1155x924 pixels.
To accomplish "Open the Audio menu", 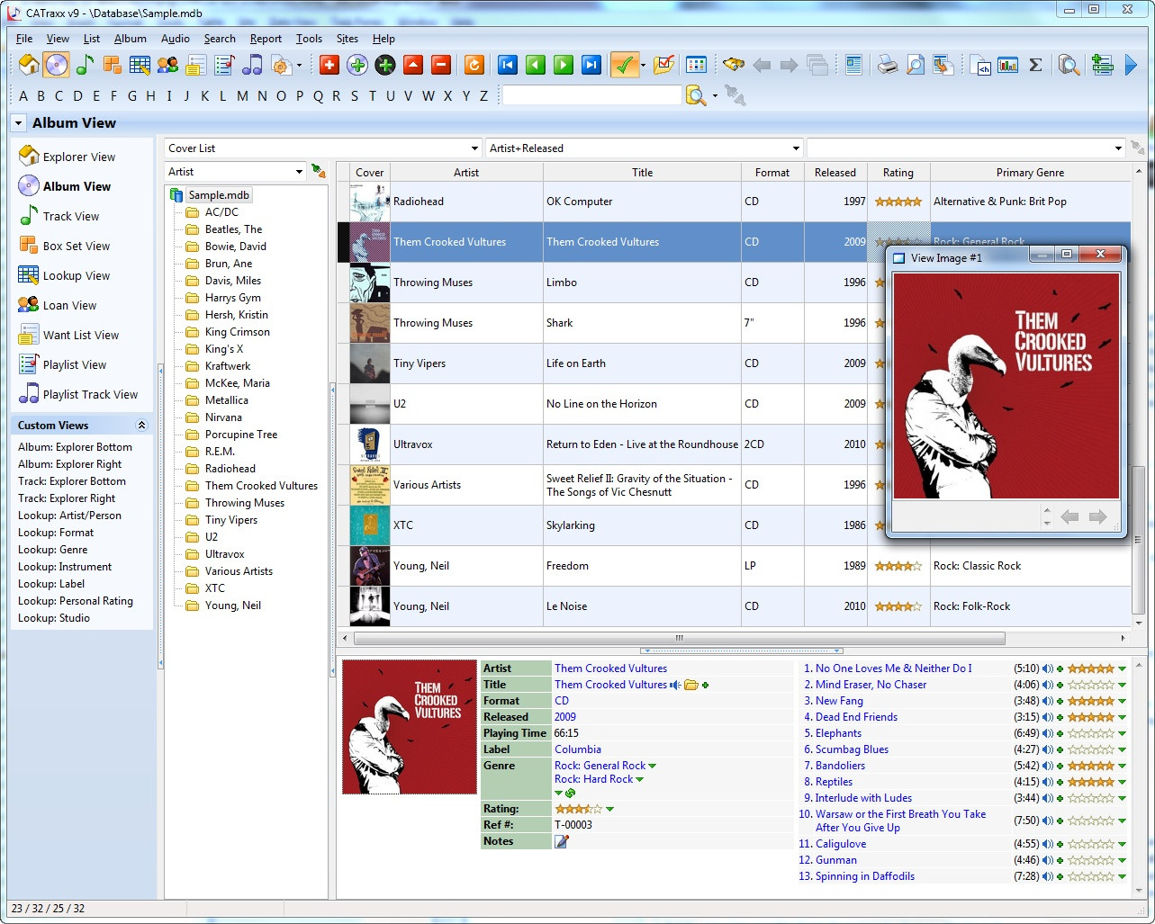I will 176,39.
